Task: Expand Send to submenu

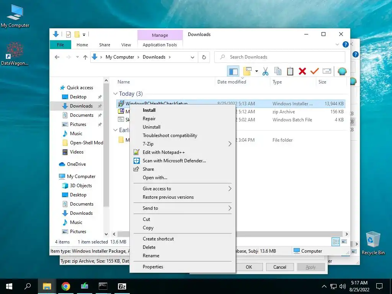Action: (x=183, y=208)
